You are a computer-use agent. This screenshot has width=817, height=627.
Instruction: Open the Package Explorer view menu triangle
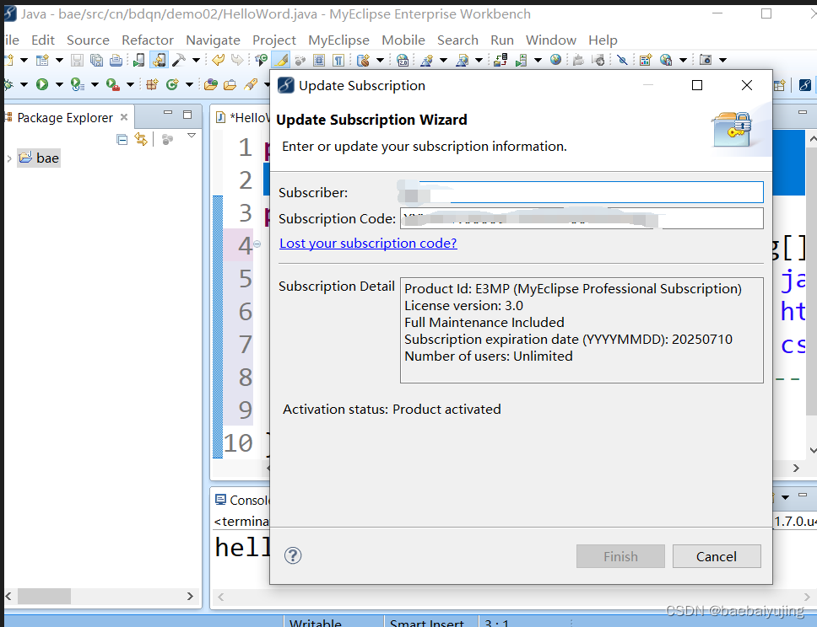[x=192, y=136]
